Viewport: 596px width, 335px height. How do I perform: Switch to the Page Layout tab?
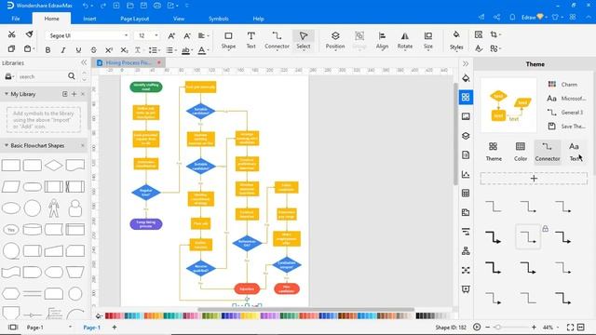coord(134,19)
